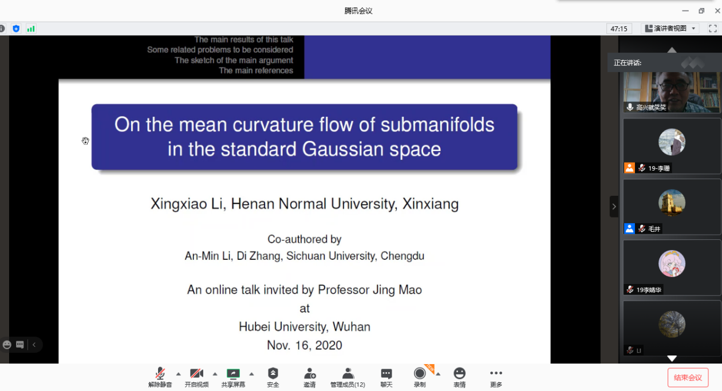The image size is (722, 391).
Task: Start recording the meeting (录制)
Action: [x=420, y=377]
